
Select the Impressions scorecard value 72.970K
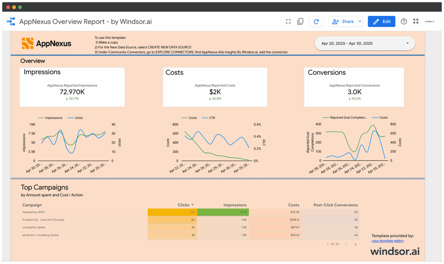pyautogui.click(x=72, y=92)
